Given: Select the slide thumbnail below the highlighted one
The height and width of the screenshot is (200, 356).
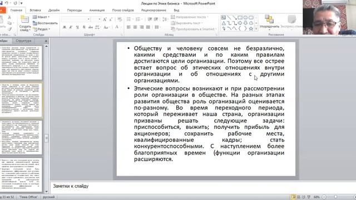Looking at the screenshot, I should point(21,137).
